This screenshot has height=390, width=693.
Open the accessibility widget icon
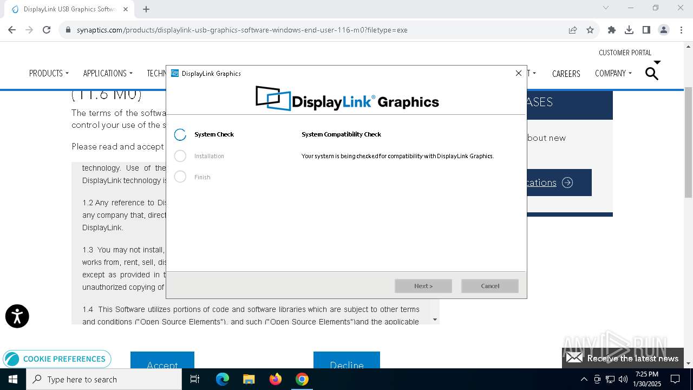17,316
